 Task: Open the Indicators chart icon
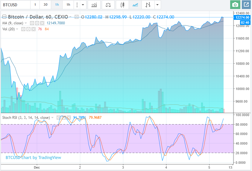pos(94,5)
